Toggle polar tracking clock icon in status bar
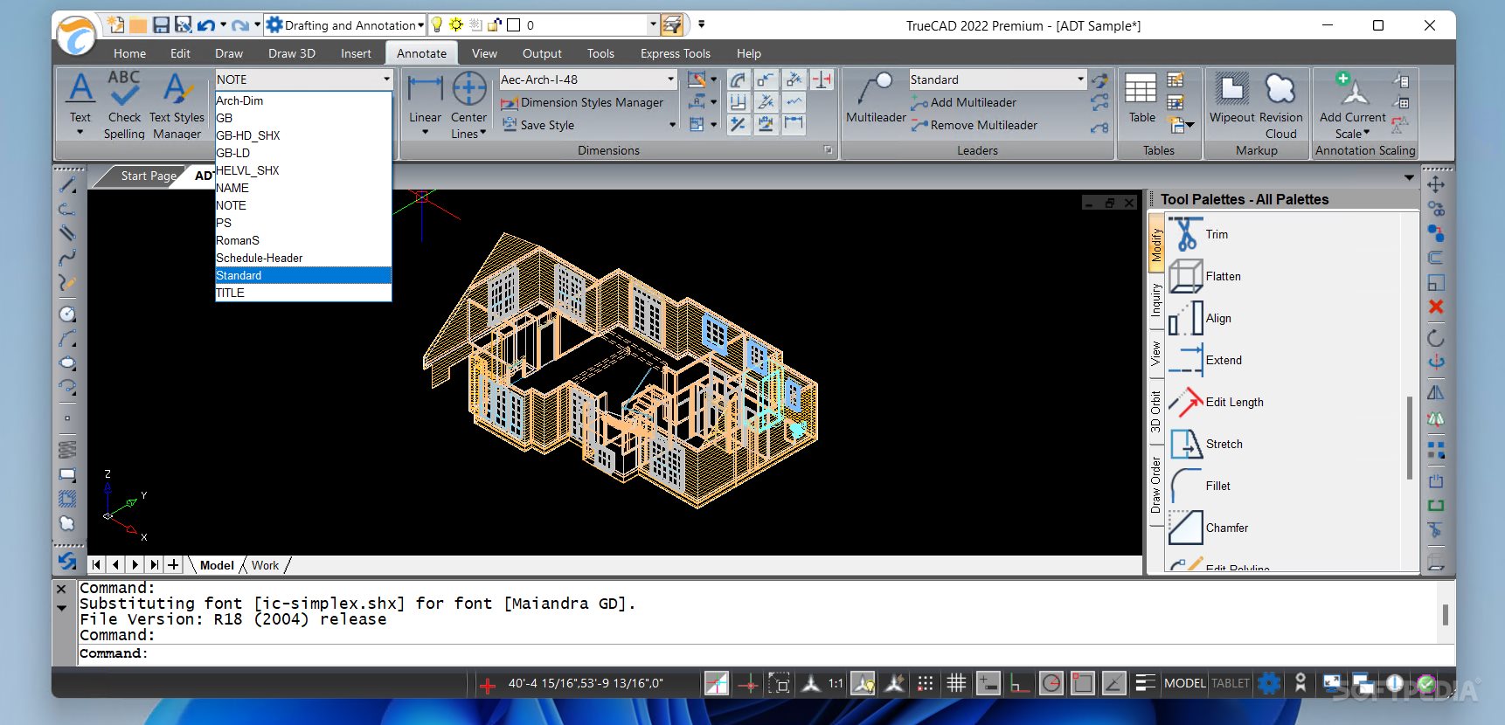 pyautogui.click(x=1051, y=683)
